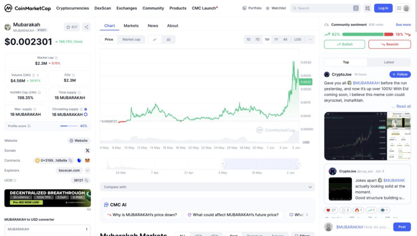The height and width of the screenshot is (236, 417).
Task: Add token to MetaMask fox icon
Action: pos(87,161)
